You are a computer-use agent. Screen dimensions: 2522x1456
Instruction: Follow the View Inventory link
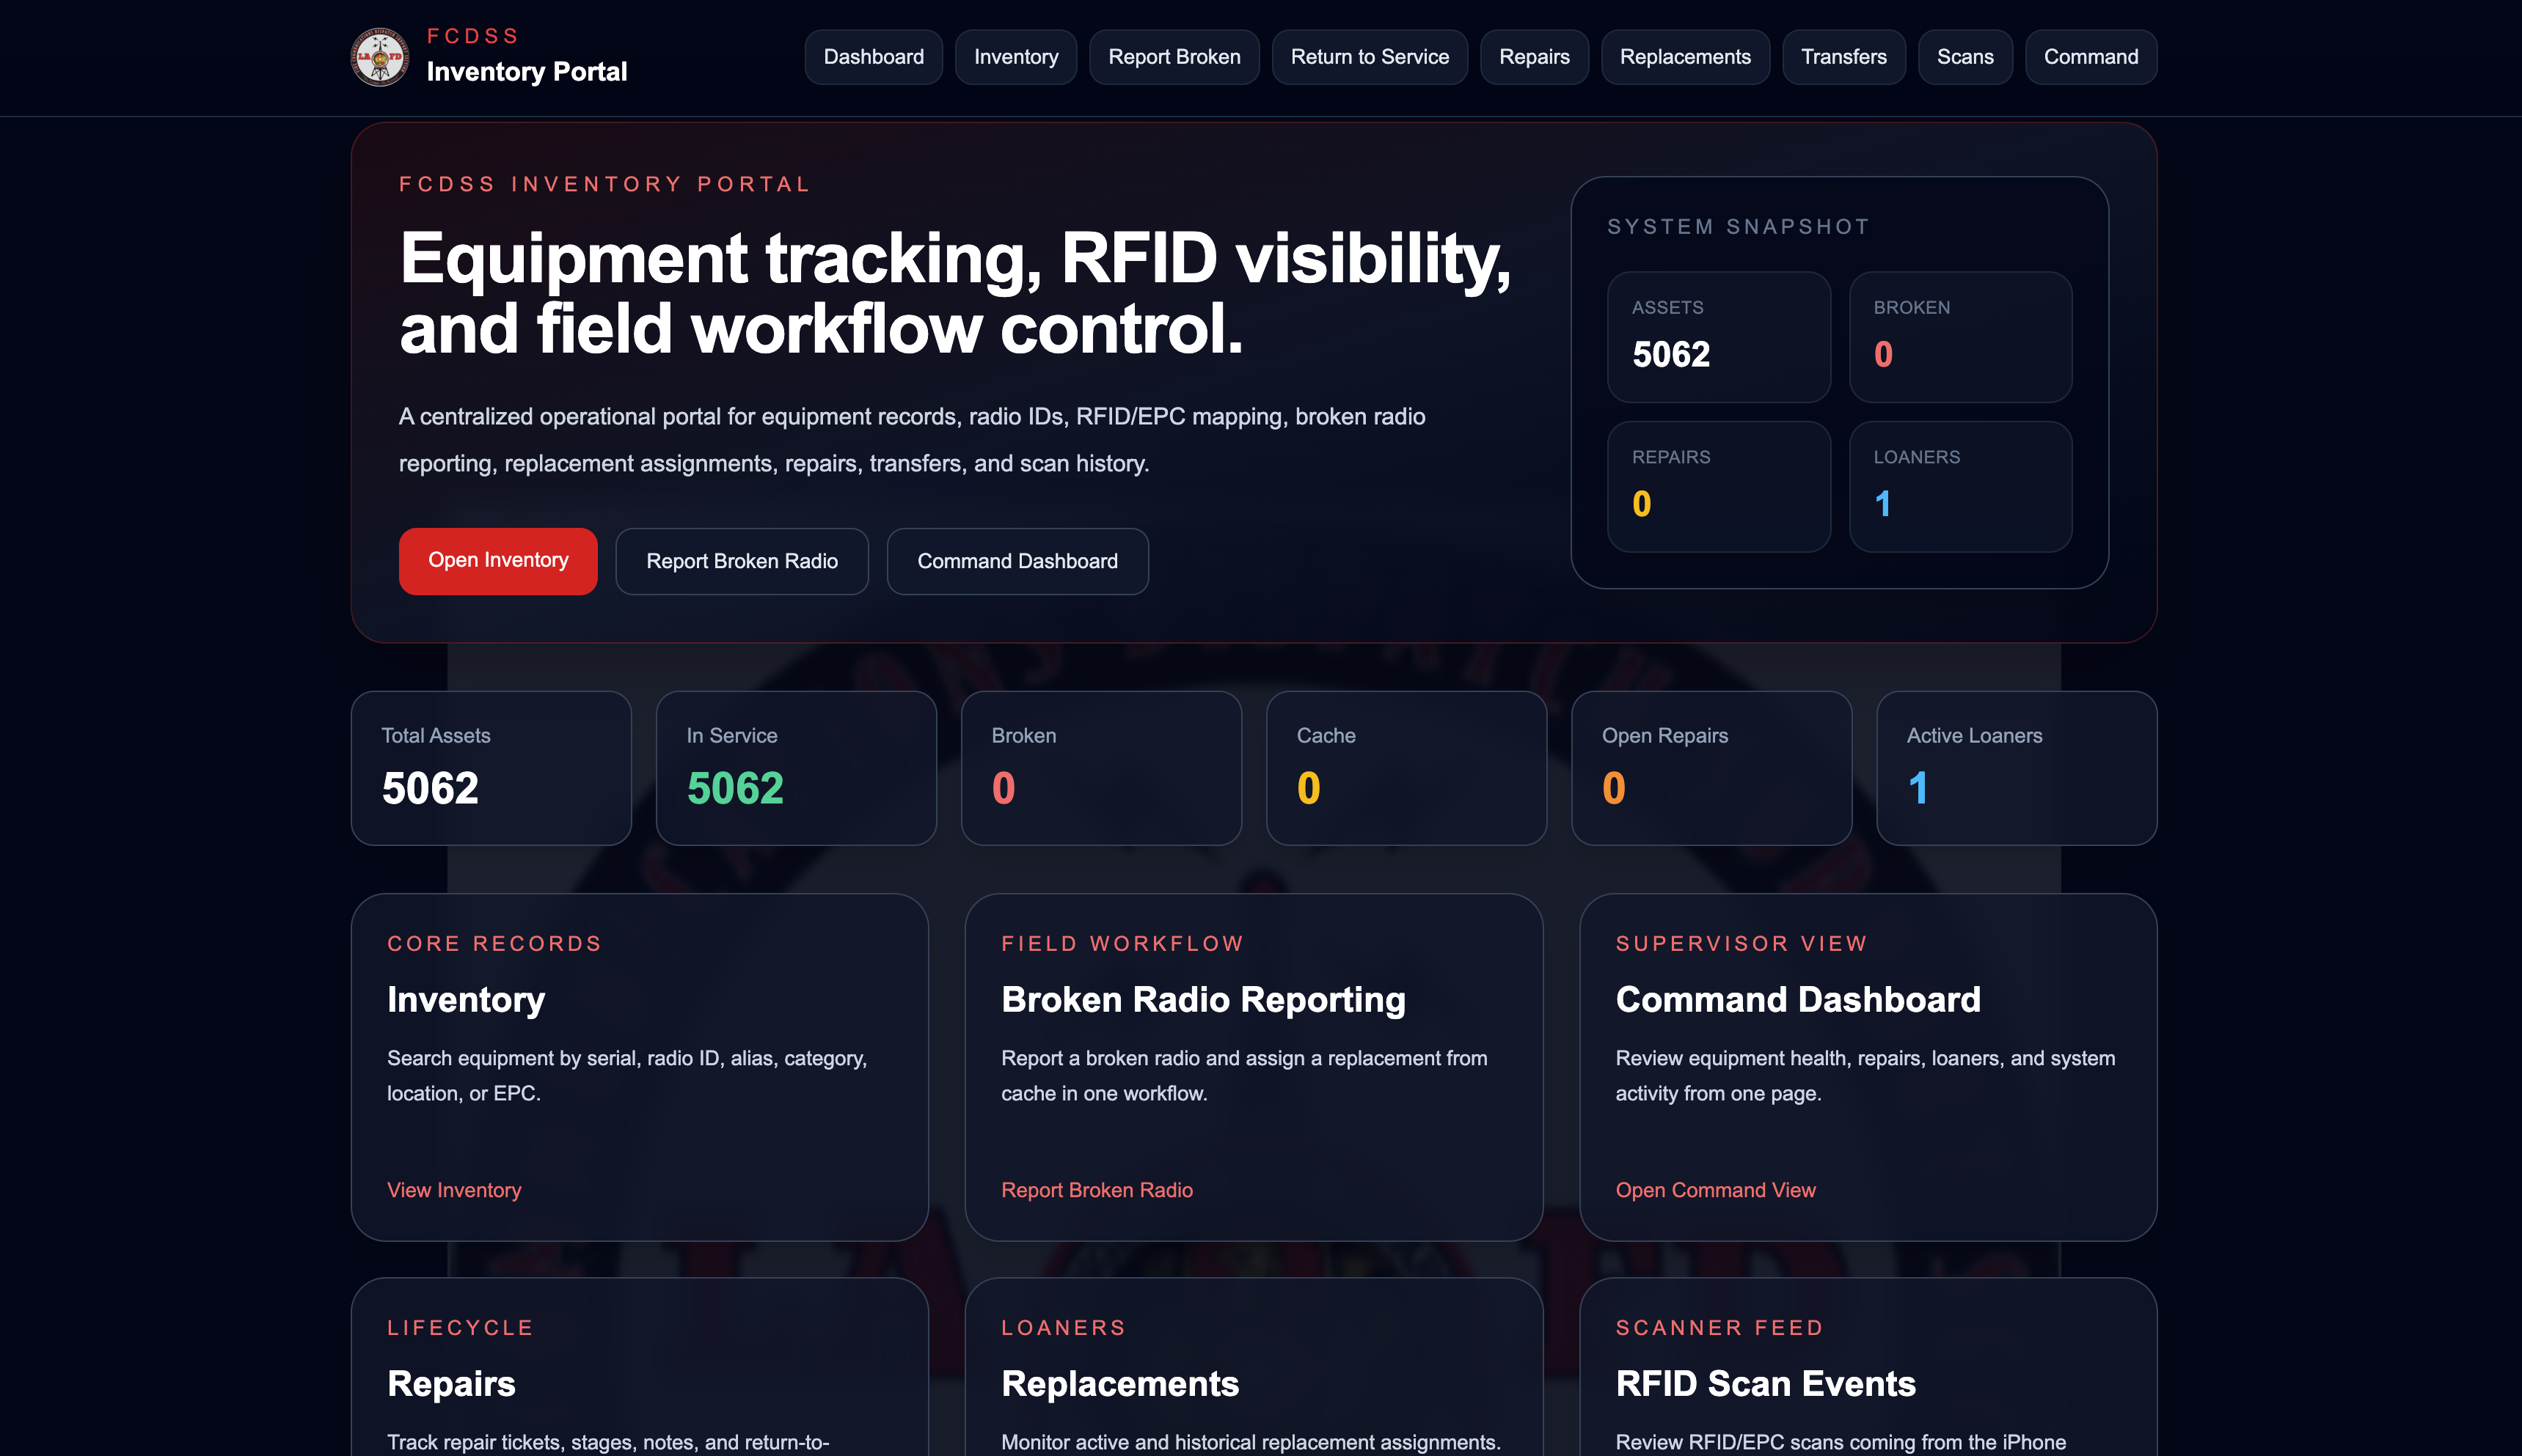pyautogui.click(x=454, y=1190)
